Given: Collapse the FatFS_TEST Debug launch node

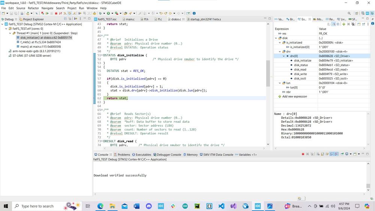Looking at the screenshot, I should coord(2,24).
